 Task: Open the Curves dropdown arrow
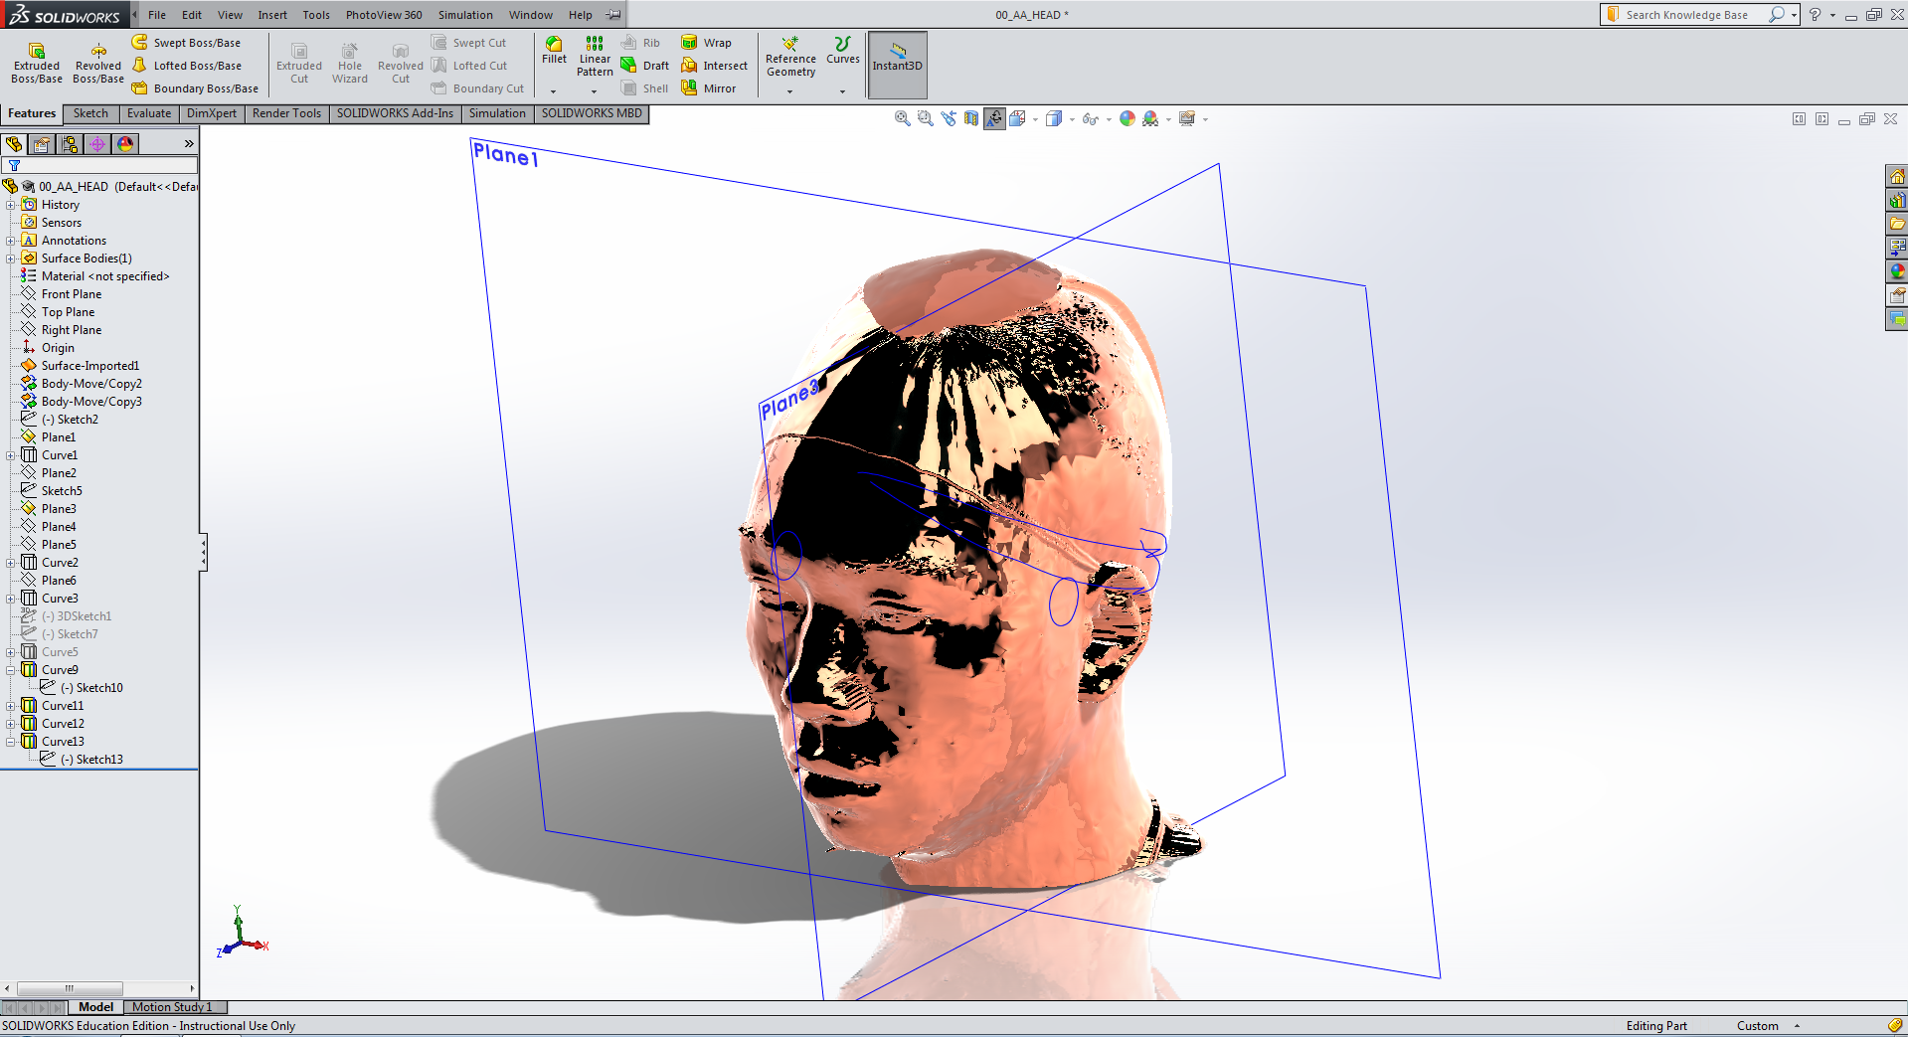click(x=842, y=91)
